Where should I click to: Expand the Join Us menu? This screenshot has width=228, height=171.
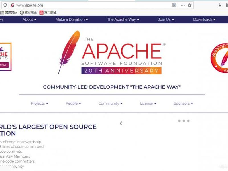(166, 19)
